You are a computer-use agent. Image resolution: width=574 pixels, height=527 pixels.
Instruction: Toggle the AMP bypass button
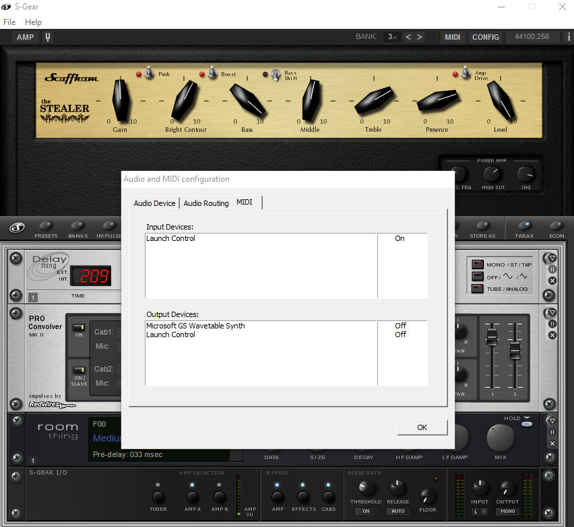click(278, 497)
